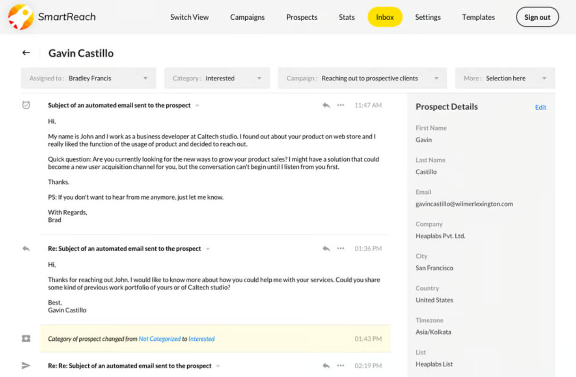This screenshot has height=377, width=576.
Task: Click the 01:43 PM timestamp
Action: [x=368, y=338]
